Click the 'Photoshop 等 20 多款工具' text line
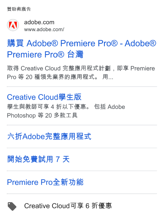This screenshot has height=219, width=164. point(42,116)
